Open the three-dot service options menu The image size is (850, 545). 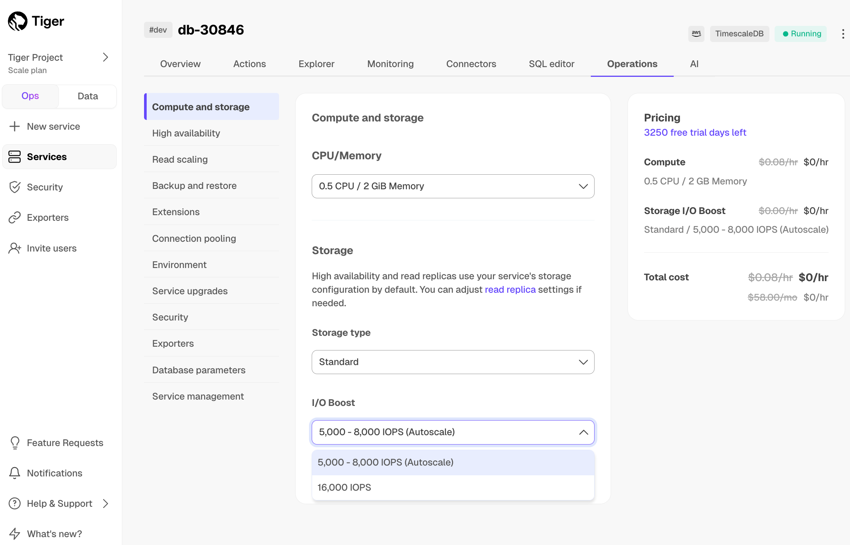coord(843,34)
